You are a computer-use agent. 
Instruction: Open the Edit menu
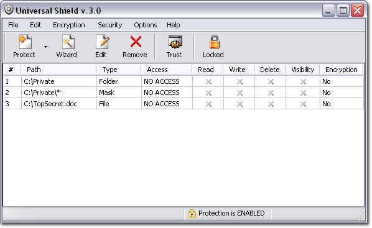[35, 25]
